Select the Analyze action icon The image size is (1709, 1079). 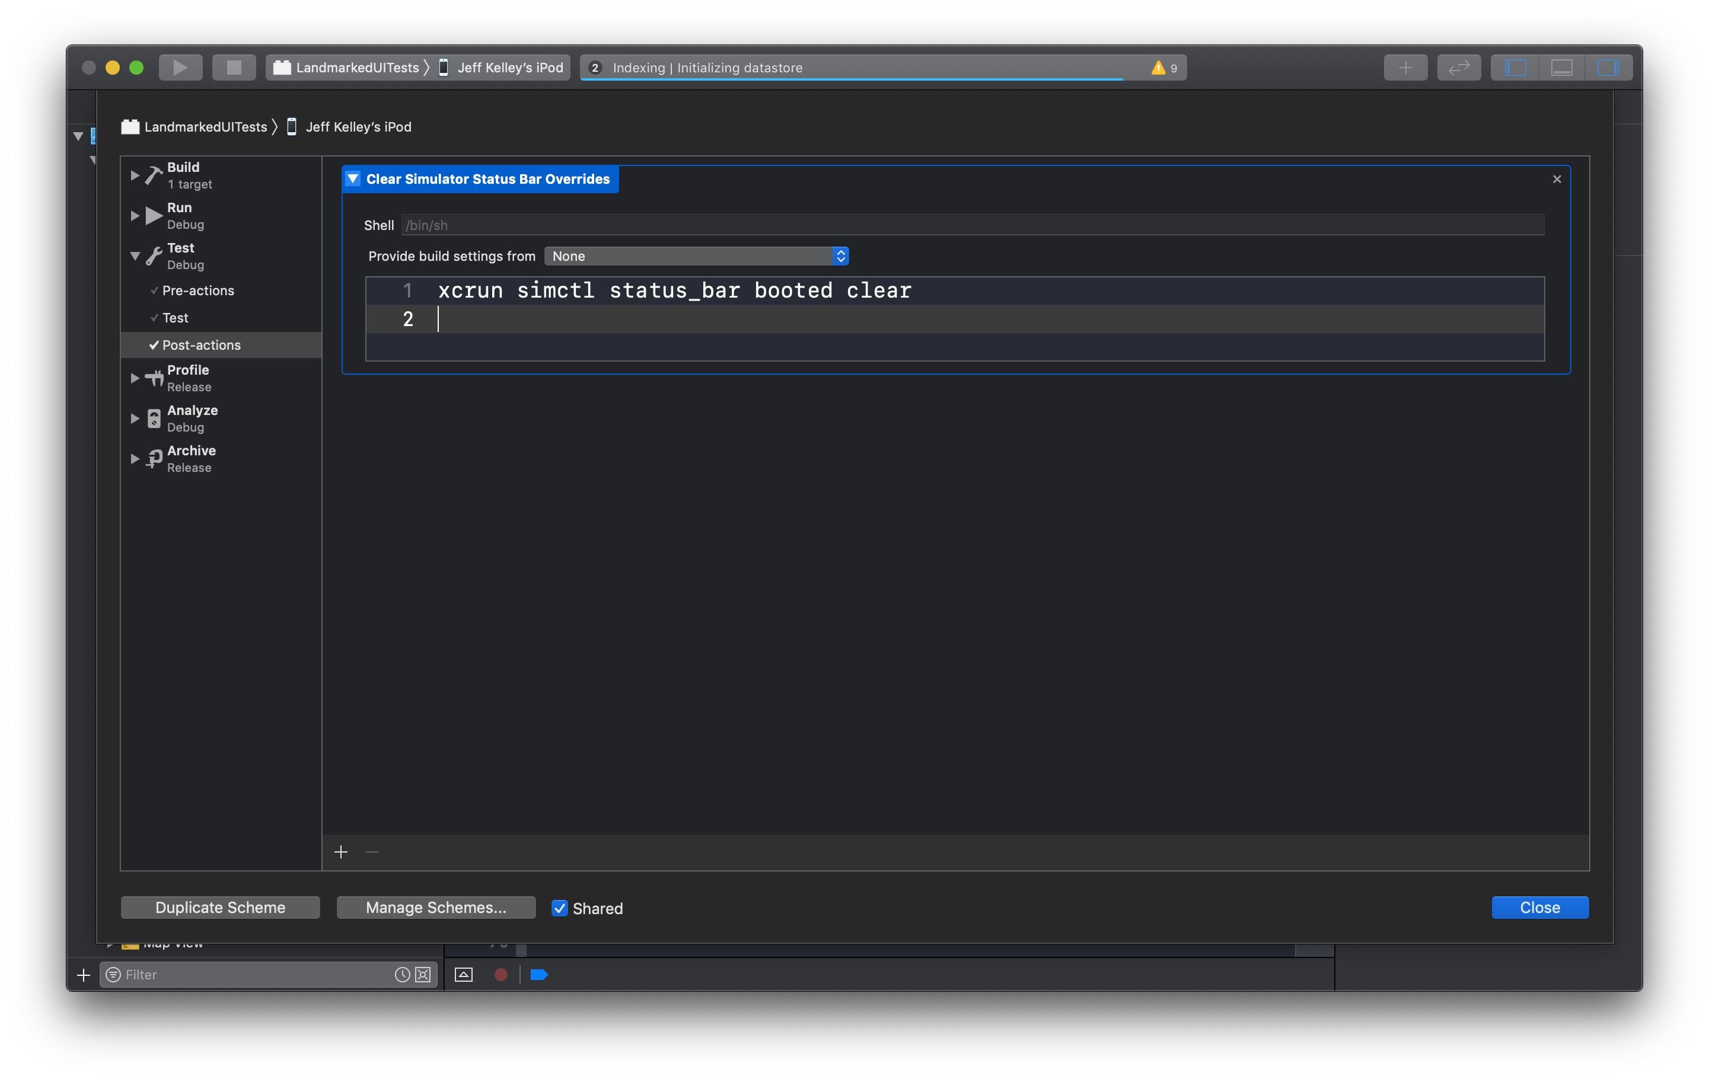[x=154, y=419]
